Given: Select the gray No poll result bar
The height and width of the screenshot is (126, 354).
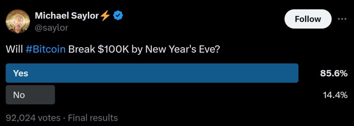Looking at the screenshot, I should pos(30,95).
